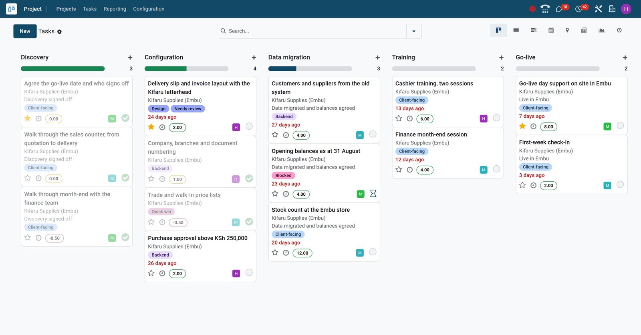Toggle state circle on Stock count at the Embu store

coord(373,252)
